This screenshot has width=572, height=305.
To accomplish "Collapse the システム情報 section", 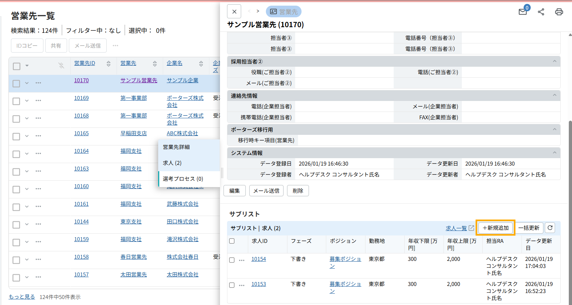I will coord(554,153).
